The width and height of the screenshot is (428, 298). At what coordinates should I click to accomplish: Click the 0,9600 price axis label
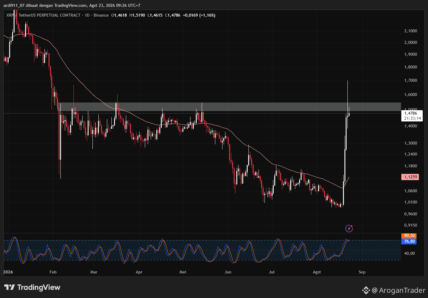click(x=411, y=214)
